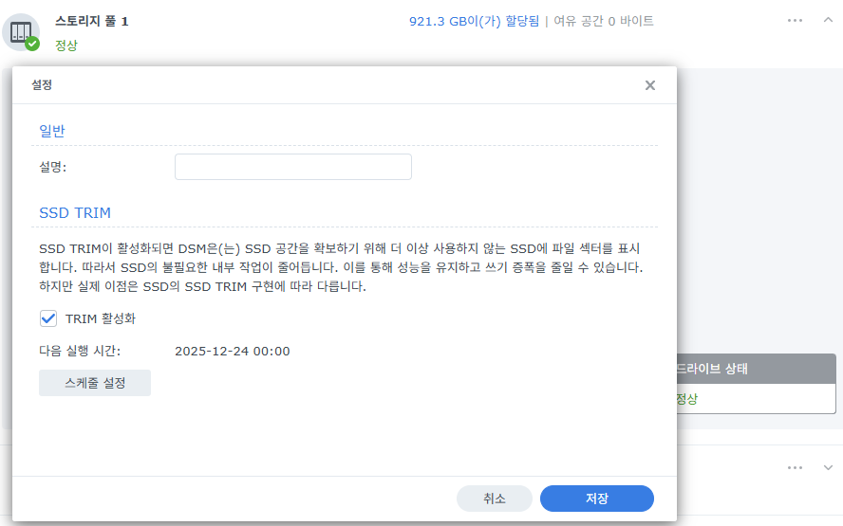Collapse the 스토리지 풀 1 panel
843x526 pixels.
[828, 21]
